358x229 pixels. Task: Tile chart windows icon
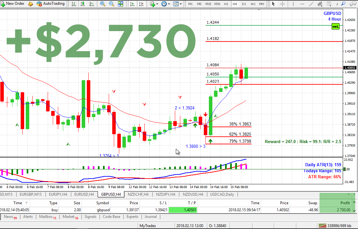tap(120, 4)
